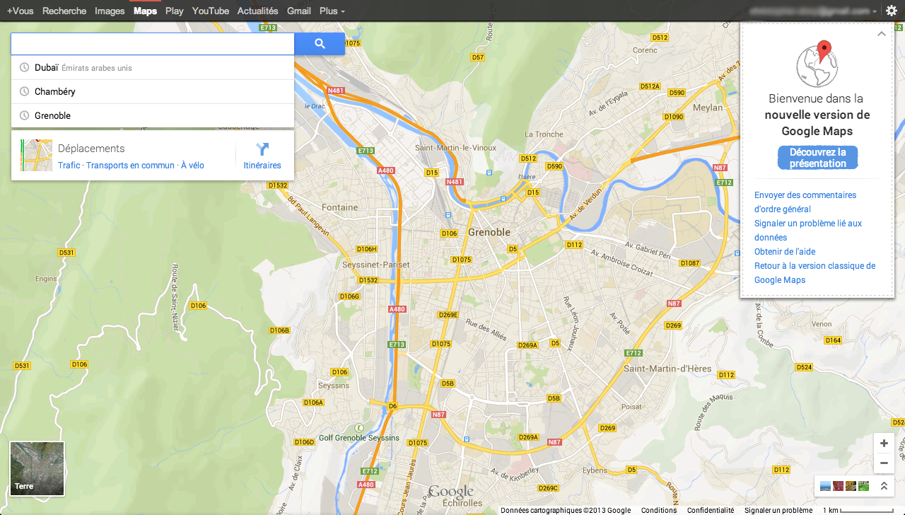Click the Saint-Martin-le-Vinoux map label
Image resolution: width=905 pixels, height=515 pixels.
455,148
